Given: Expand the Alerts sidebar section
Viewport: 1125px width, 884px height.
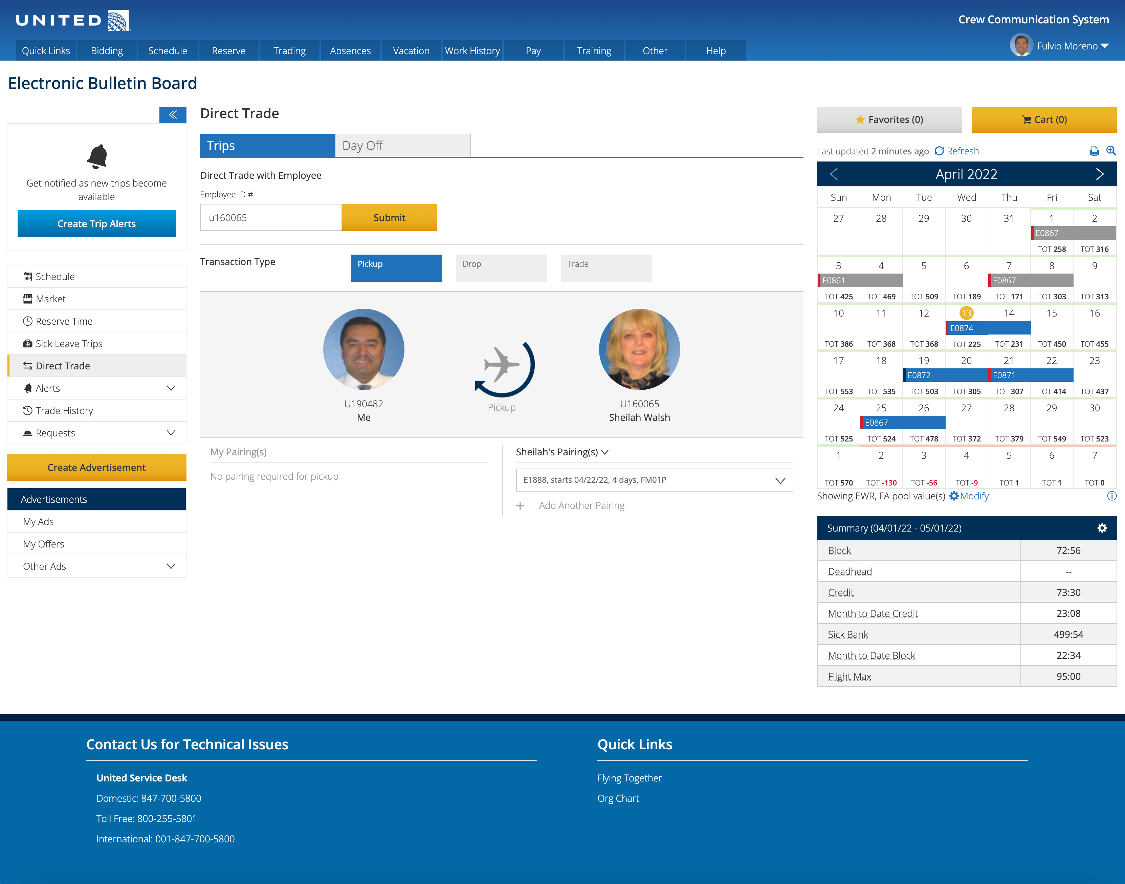Looking at the screenshot, I should click(171, 388).
